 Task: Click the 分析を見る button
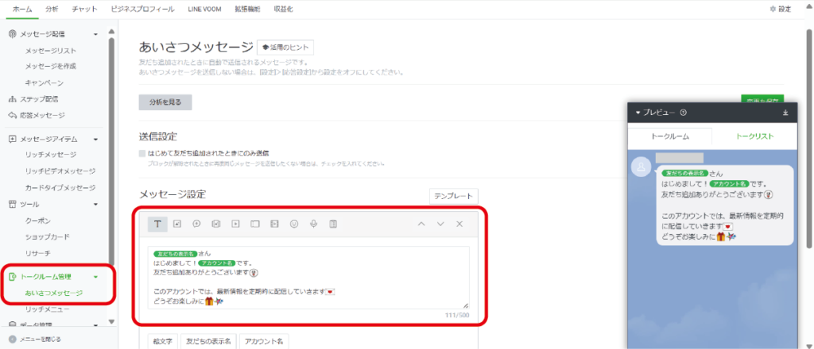(x=165, y=102)
